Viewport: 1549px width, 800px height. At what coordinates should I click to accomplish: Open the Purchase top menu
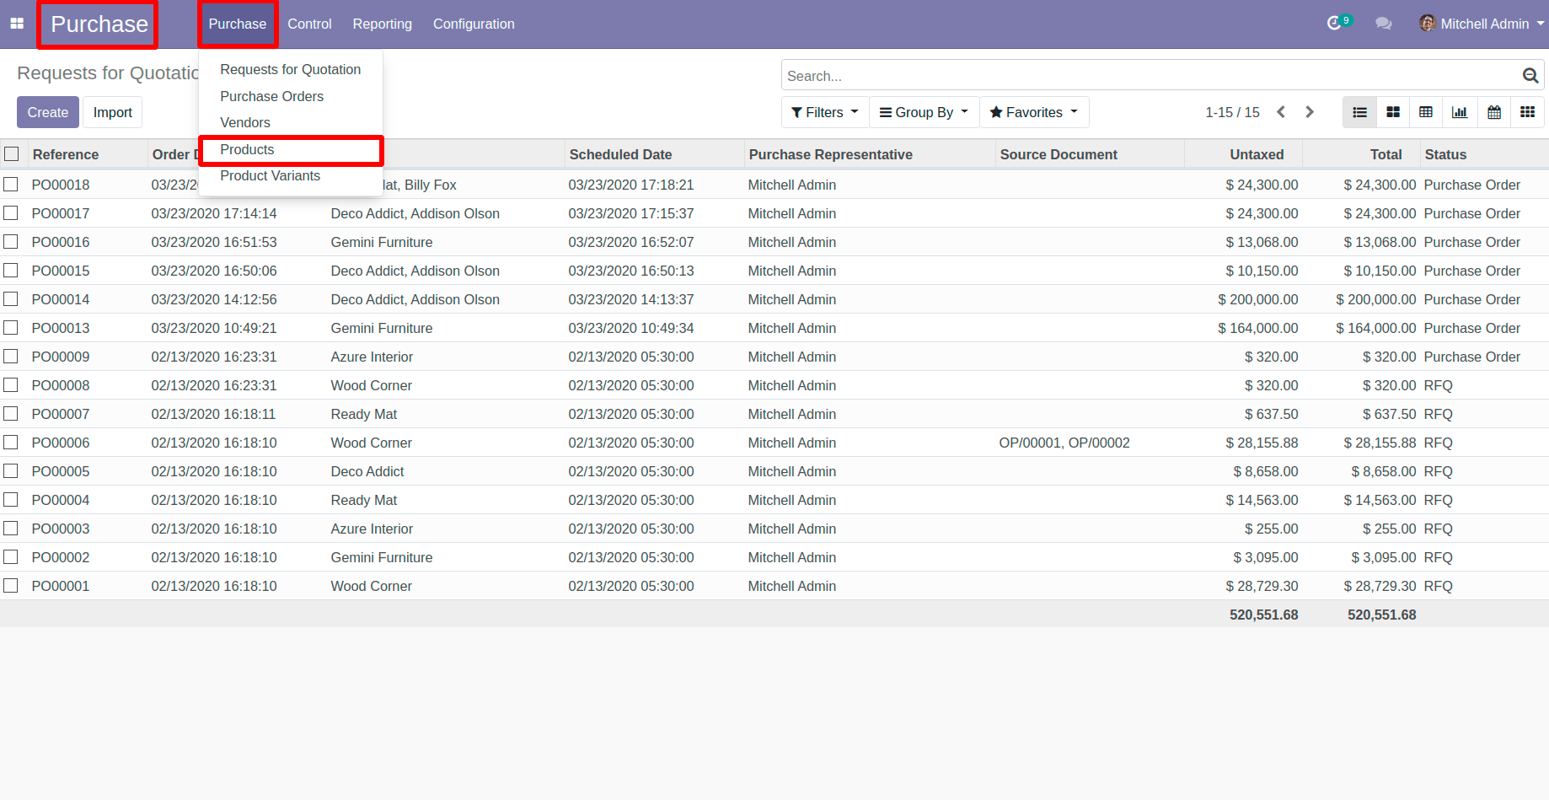point(238,24)
